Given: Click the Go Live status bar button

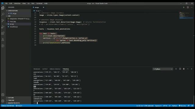Looking at the screenshot, I should pyautogui.click(x=182, y=106).
